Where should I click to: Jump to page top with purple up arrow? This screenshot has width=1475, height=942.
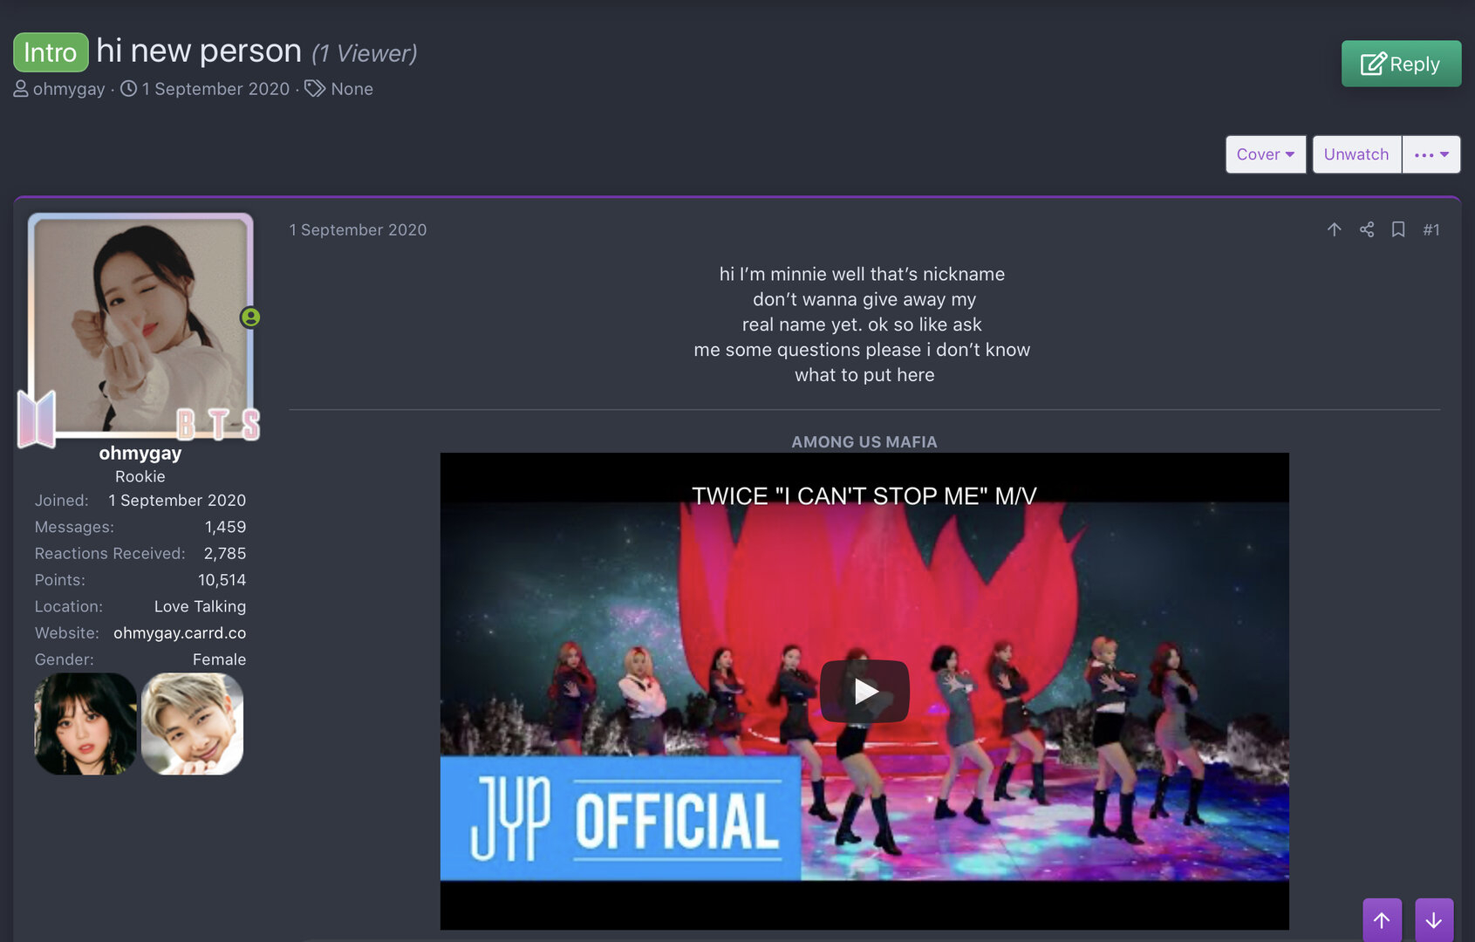tap(1383, 920)
